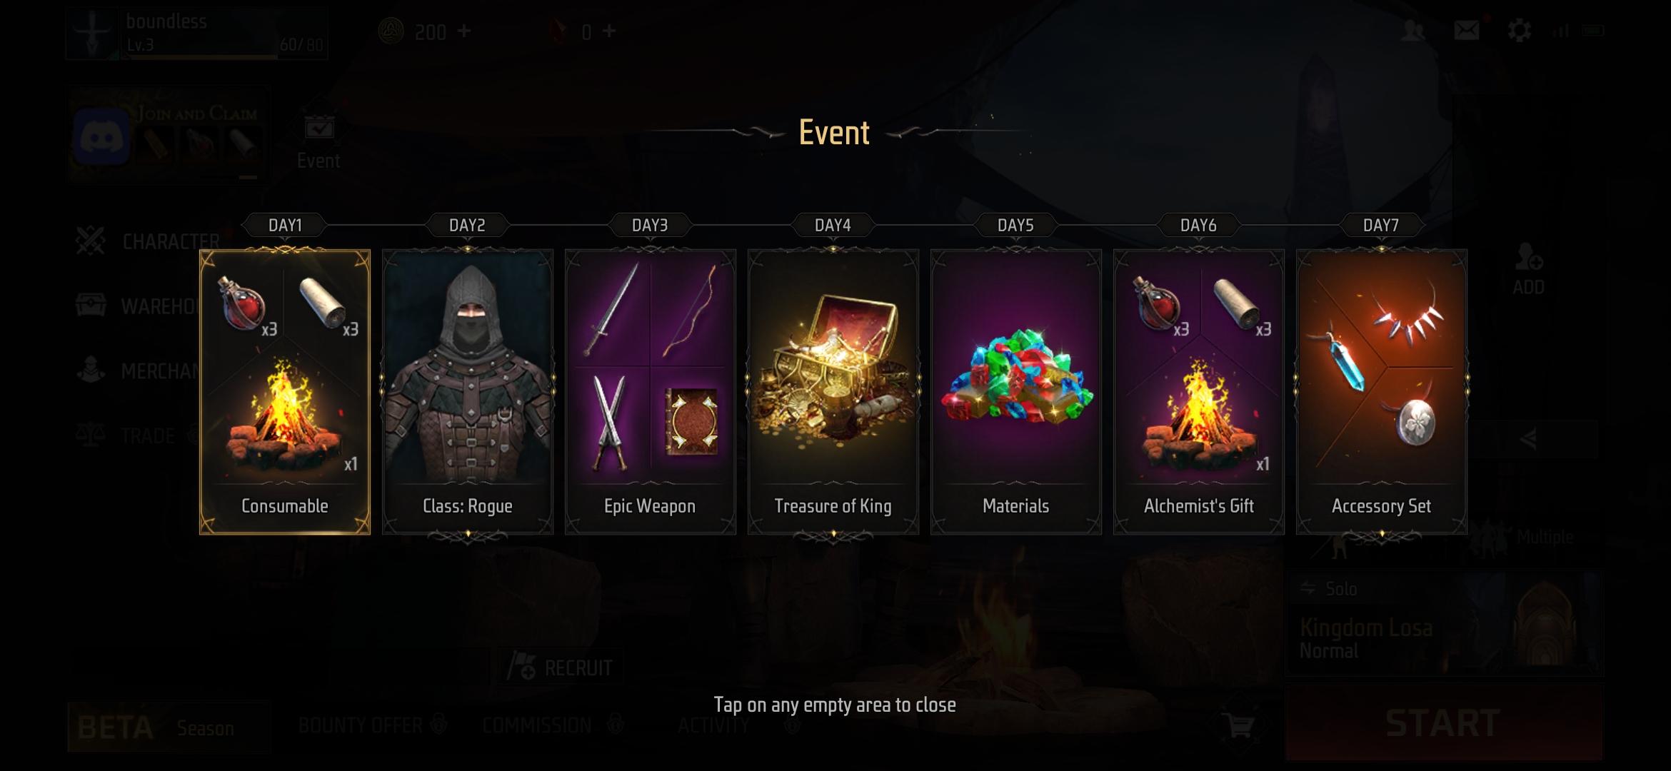Open the Materials gem pile card
This screenshot has height=771, width=1671.
1015,391
